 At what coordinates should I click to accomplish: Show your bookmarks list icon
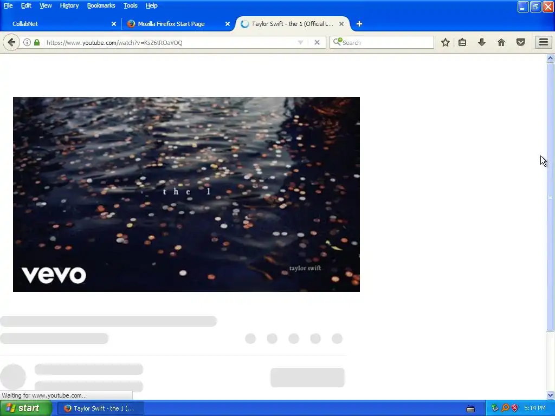[462, 42]
